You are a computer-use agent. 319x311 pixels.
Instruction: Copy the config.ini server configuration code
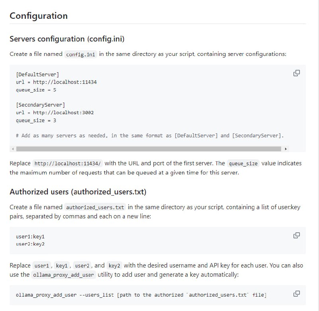(x=296, y=73)
